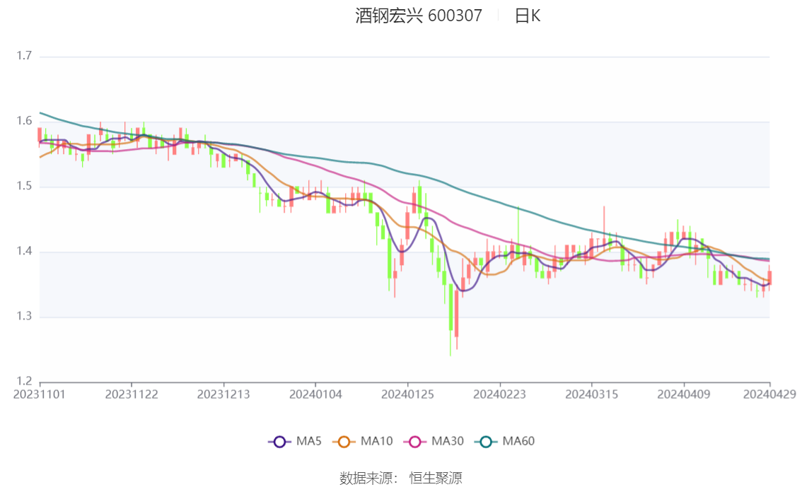Click the 20240223 date axis label
This screenshot has height=487, width=802.
click(x=499, y=394)
